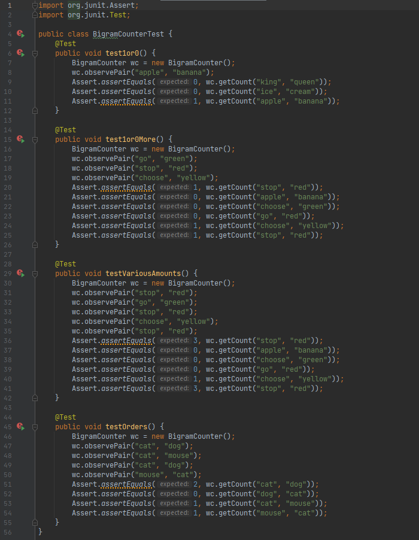419x540 pixels.
Task: Click observePair on line 8
Action: tap(107, 72)
